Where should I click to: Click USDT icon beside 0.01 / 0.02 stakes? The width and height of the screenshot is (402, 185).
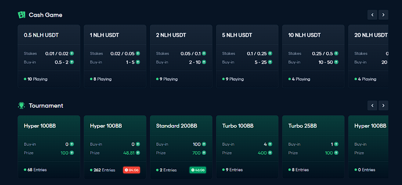72,53
